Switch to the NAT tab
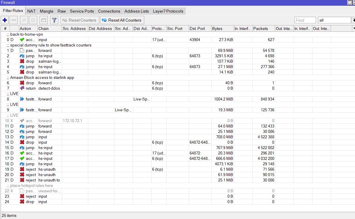The height and width of the screenshot is (219, 355). (x=31, y=11)
